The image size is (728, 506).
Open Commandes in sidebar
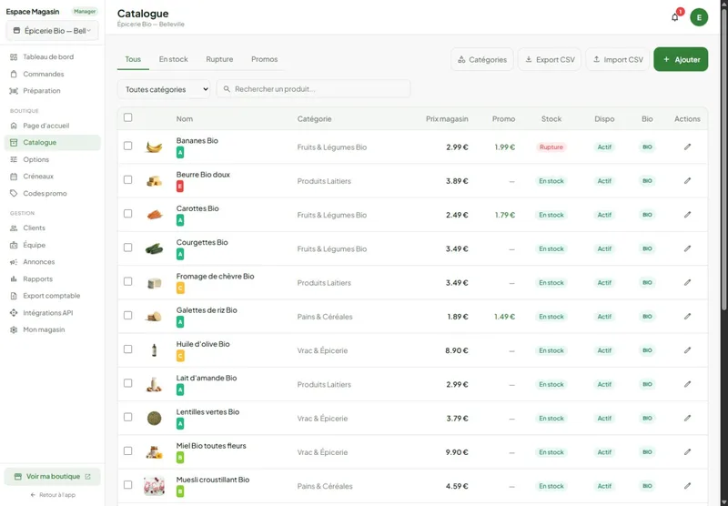tap(53, 74)
